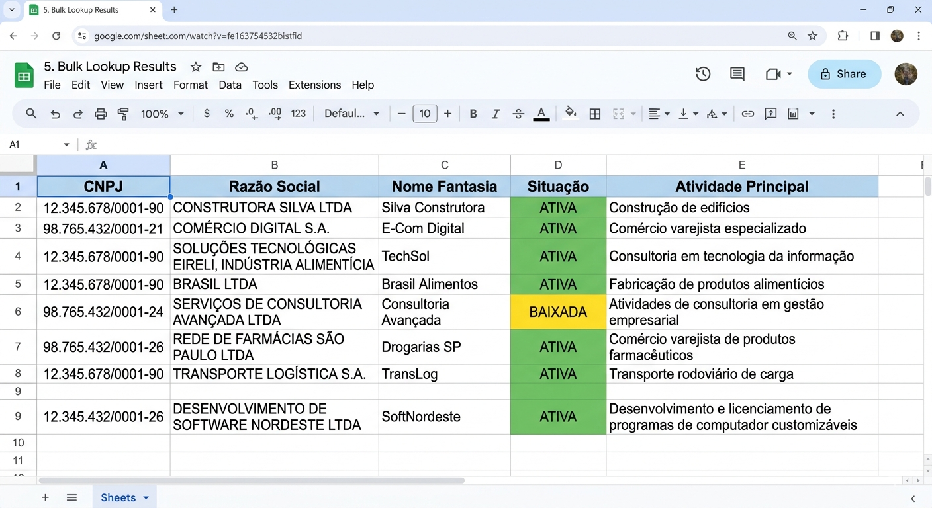932x508 pixels.
Task: Toggle bold formatting on selection
Action: point(473,113)
